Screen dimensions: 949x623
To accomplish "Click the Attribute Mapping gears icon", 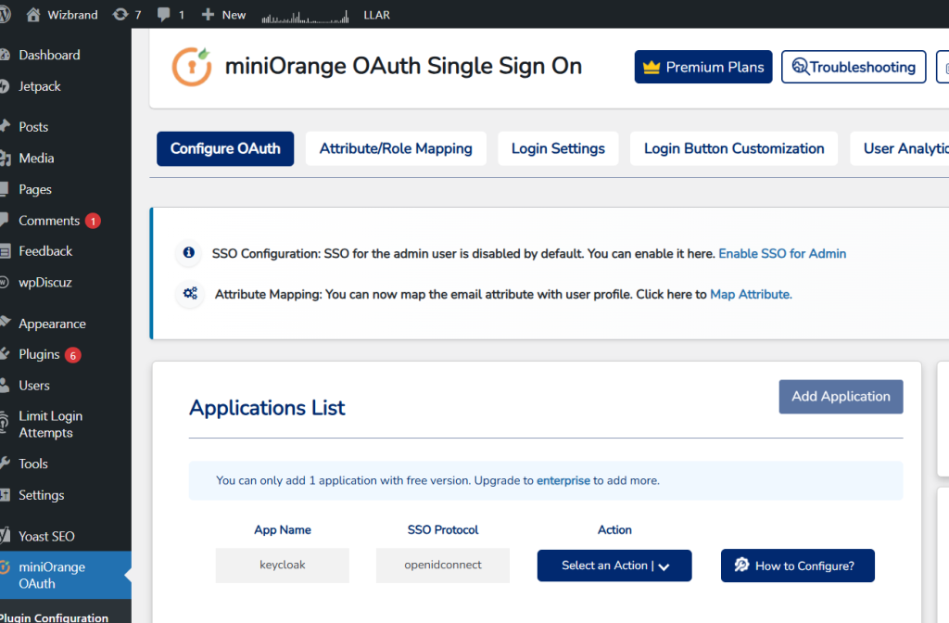I will [190, 294].
